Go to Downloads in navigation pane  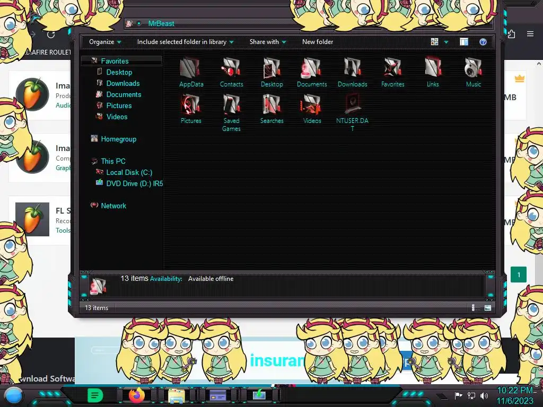123,83
